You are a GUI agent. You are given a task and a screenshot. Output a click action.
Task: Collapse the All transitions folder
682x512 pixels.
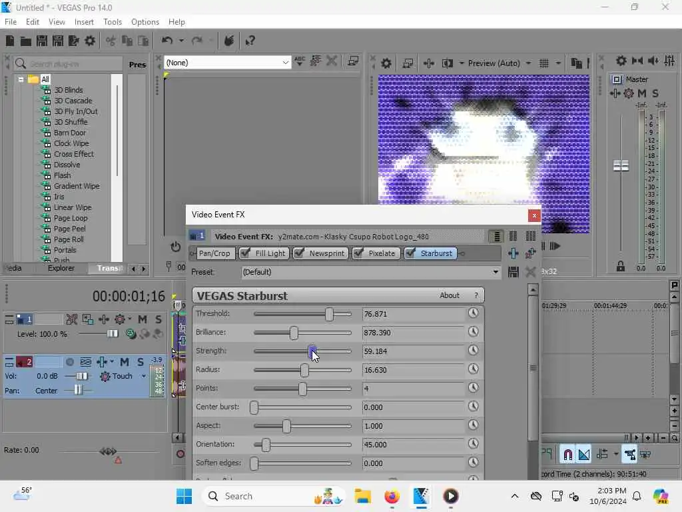point(21,79)
